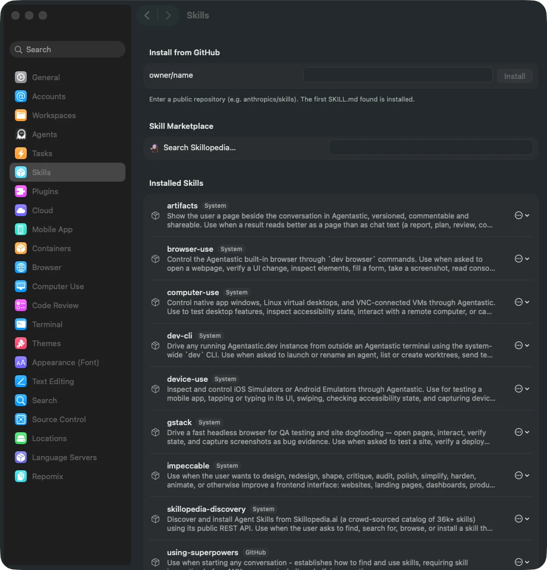This screenshot has height=570, width=547.
Task: Open the more-options menu for using-superpowers skill
Action: click(522, 562)
